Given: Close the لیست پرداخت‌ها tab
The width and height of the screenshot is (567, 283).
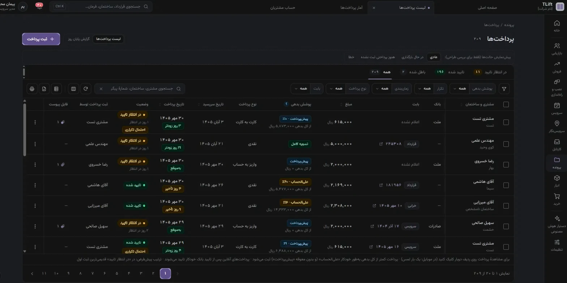Looking at the screenshot, I should 374,8.
